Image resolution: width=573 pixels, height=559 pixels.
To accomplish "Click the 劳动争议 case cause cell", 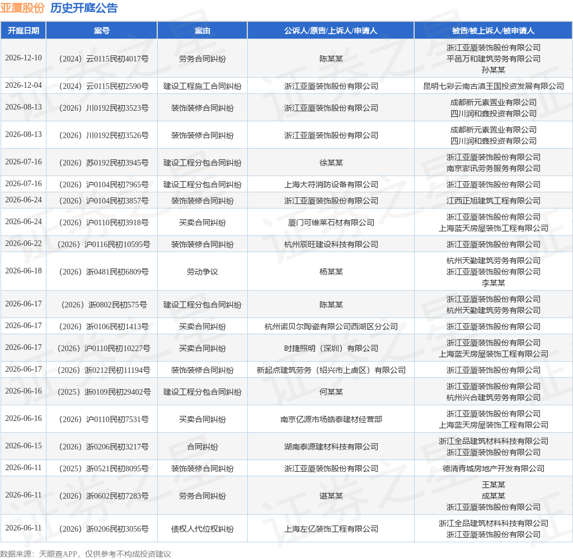I will (x=203, y=272).
